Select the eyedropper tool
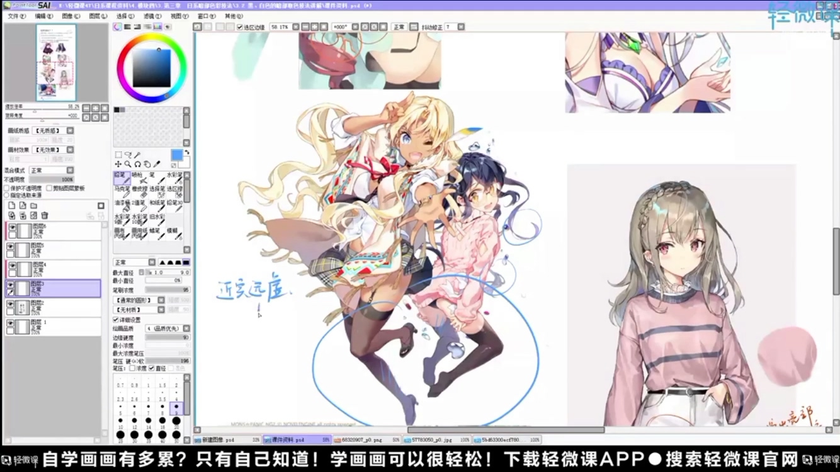The height and width of the screenshot is (472, 840). (157, 164)
